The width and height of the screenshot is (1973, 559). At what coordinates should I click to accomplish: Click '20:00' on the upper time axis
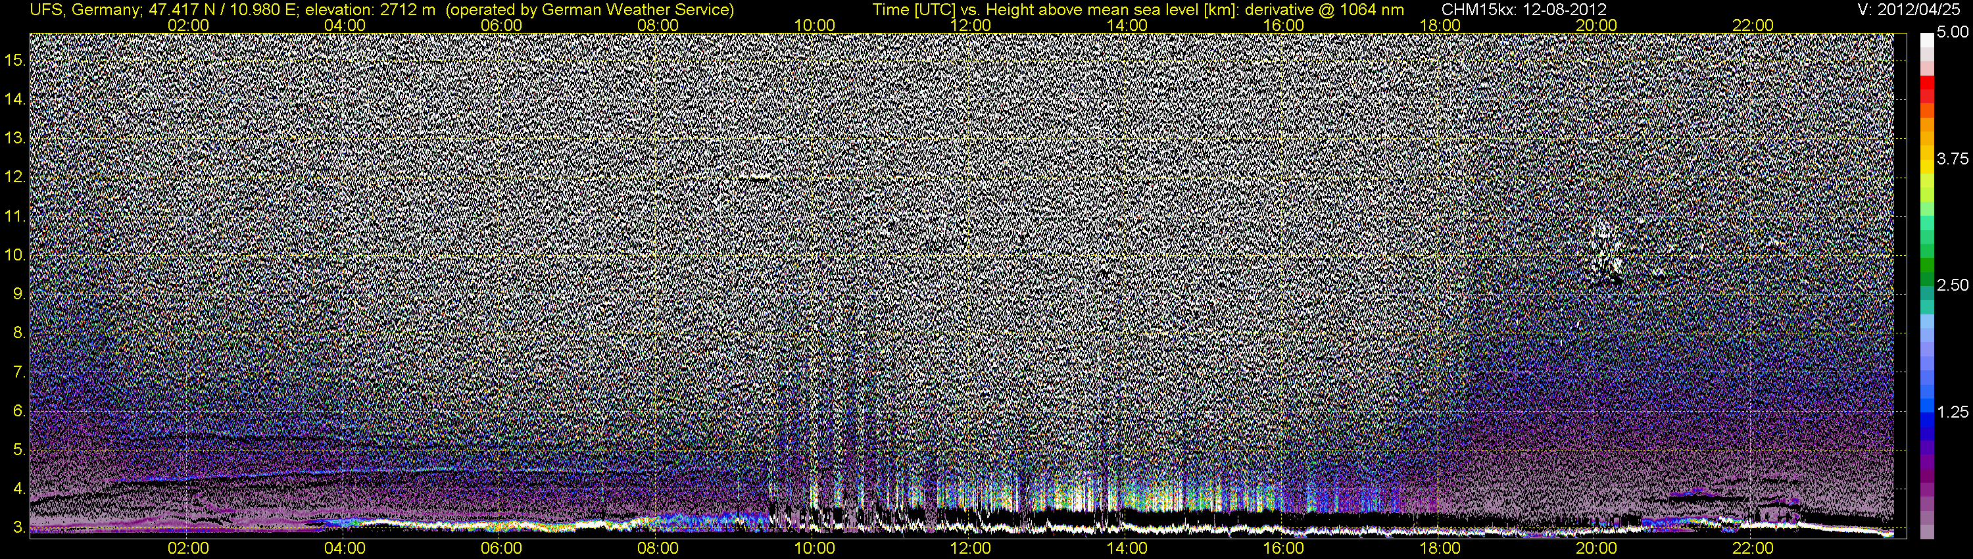point(1596,25)
